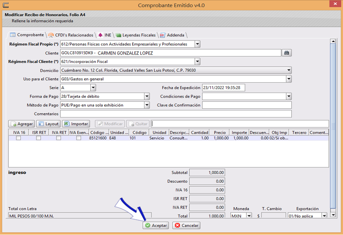Click the Cantidad column header
343x235 pixels.
click(x=199, y=132)
